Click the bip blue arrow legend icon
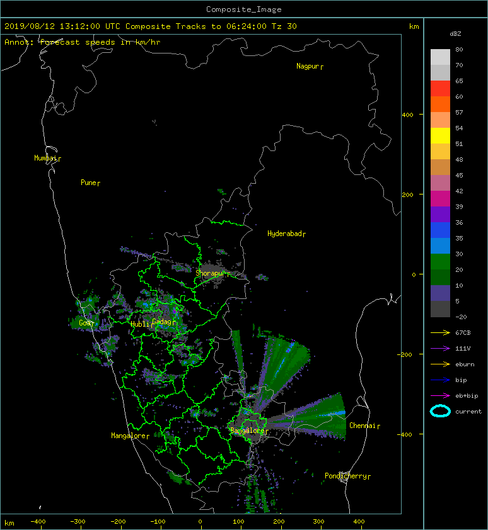The image size is (488, 530). coord(440,380)
